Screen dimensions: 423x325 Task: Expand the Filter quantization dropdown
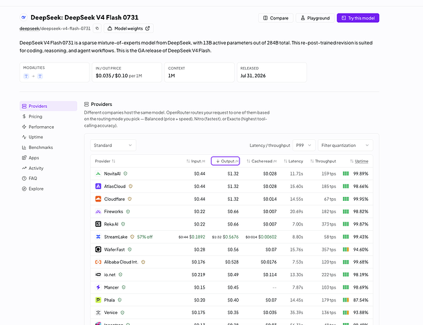coord(345,146)
